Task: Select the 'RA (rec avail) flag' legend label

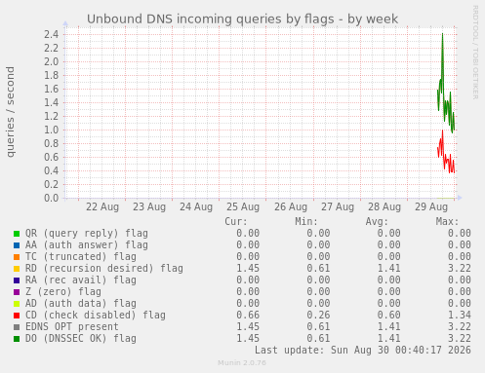Action: (81, 280)
